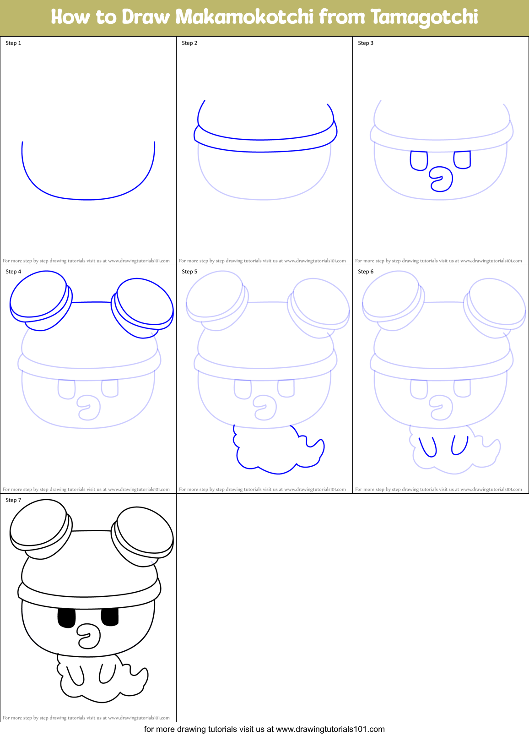
Task: Click the 'Step 3' label
Action: point(366,43)
